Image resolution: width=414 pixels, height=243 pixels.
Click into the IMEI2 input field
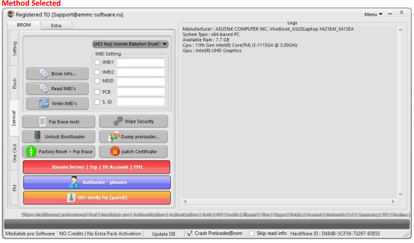[x=141, y=72]
